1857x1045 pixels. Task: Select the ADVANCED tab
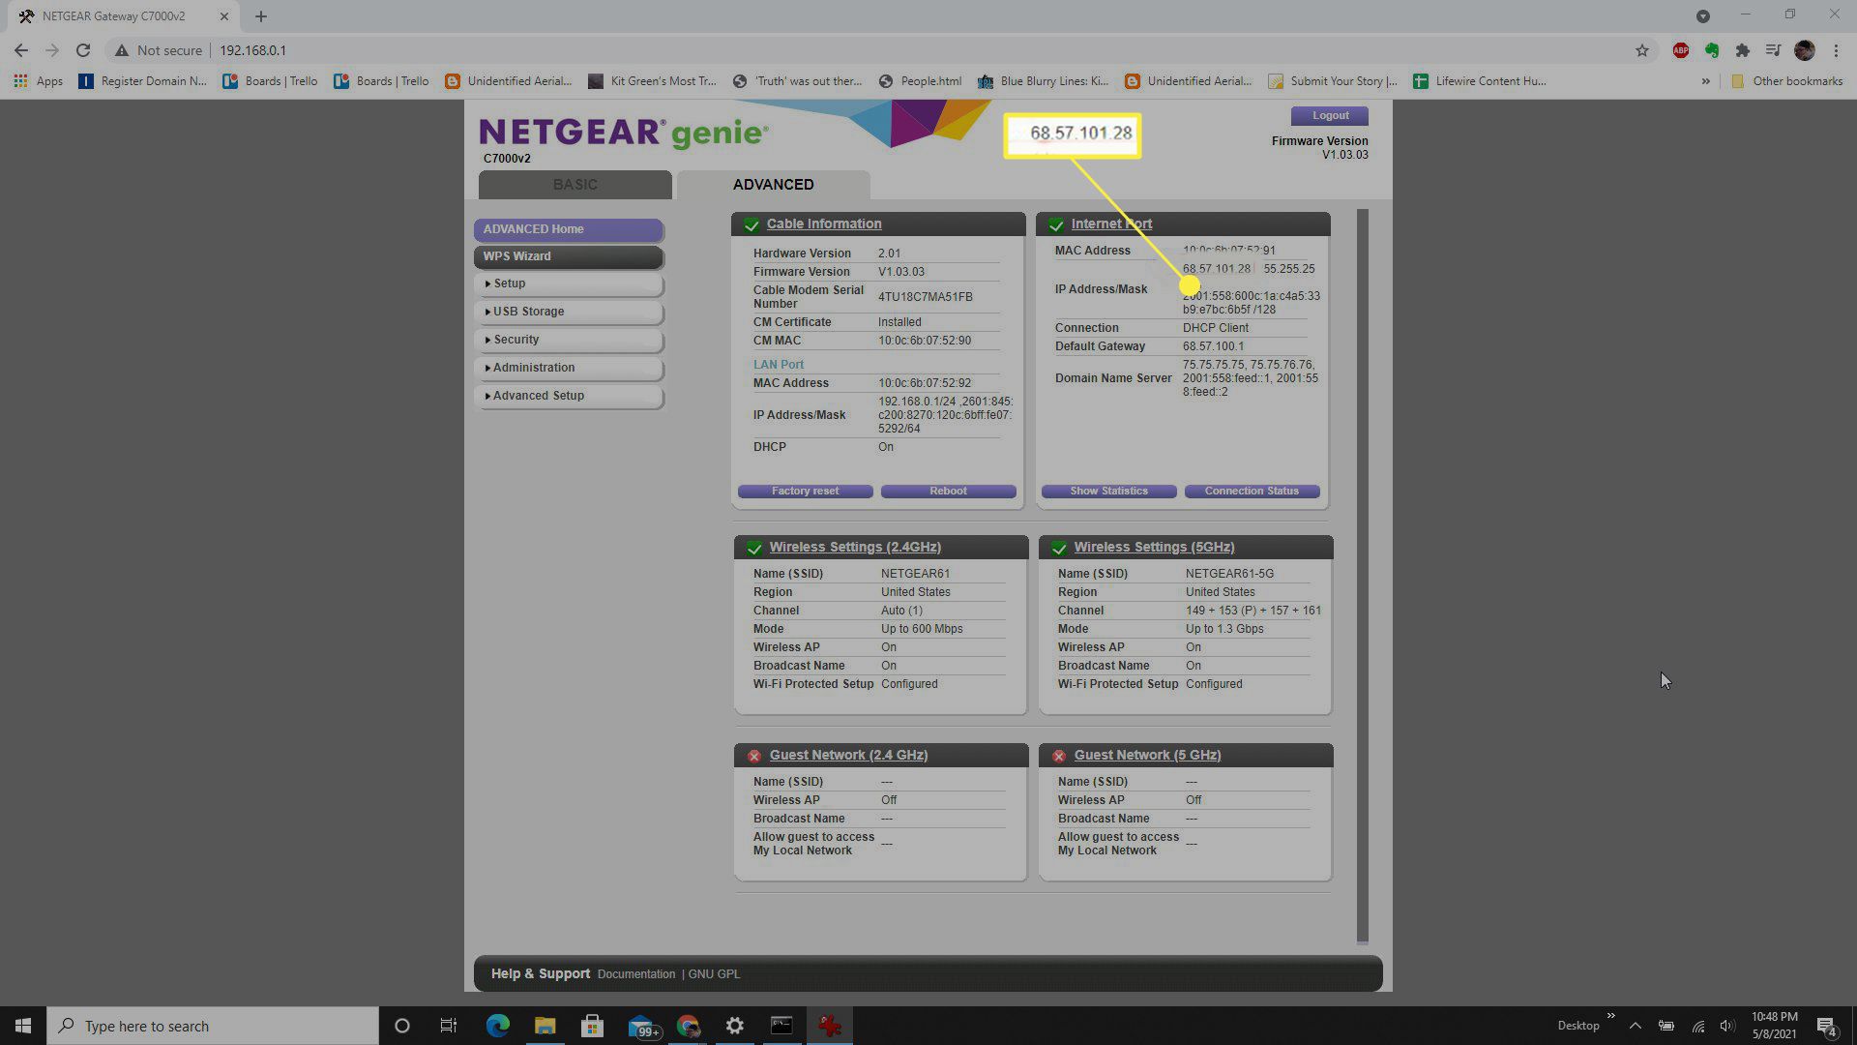tap(773, 184)
